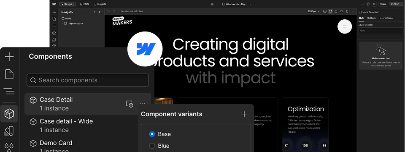405x152 pixels.
Task: Click the 'with impact' heading text
Action: point(231,78)
